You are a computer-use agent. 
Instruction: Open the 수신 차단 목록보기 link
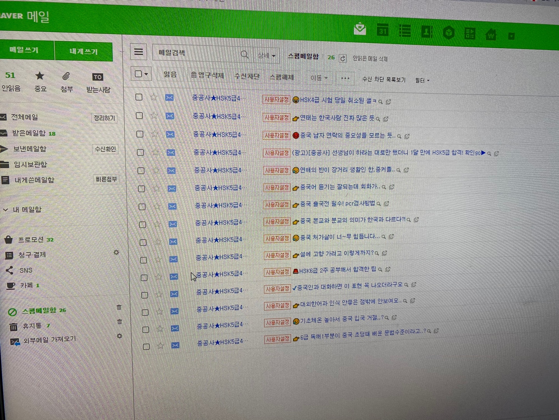pos(384,79)
